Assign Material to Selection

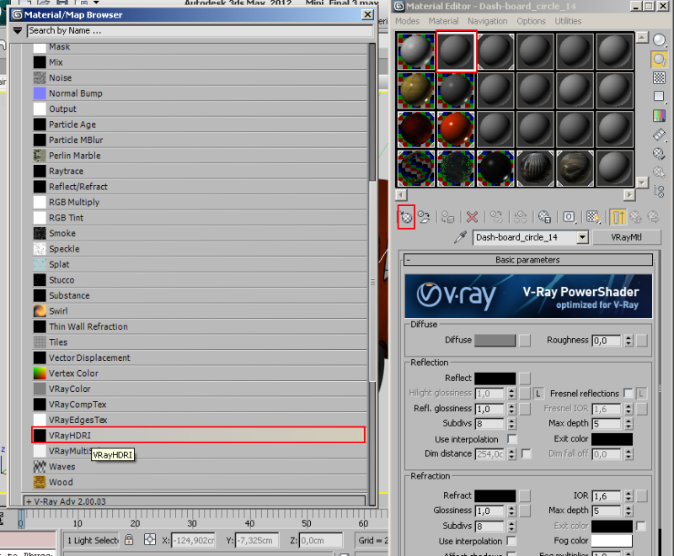[x=447, y=217]
